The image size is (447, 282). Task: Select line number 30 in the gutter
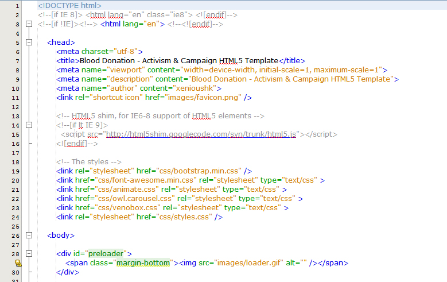click(15, 272)
